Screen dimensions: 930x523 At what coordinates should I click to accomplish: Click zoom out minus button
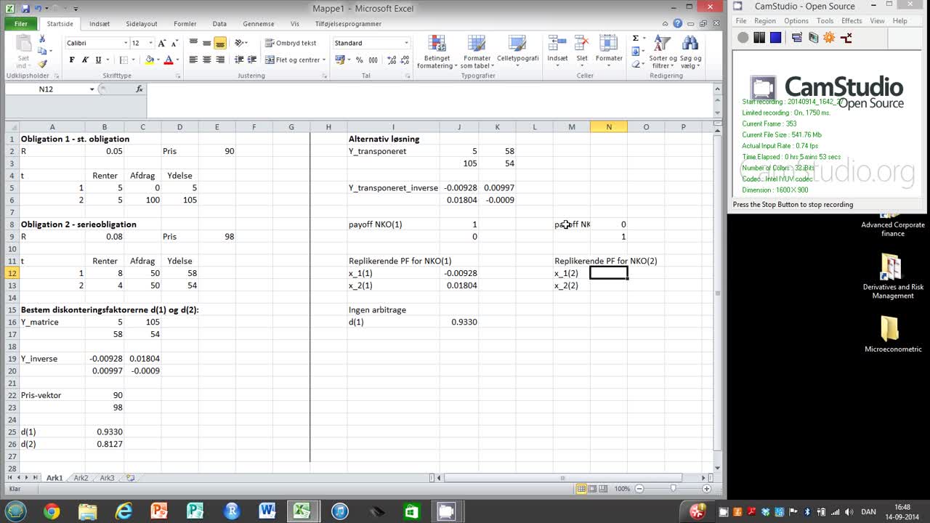click(x=640, y=489)
